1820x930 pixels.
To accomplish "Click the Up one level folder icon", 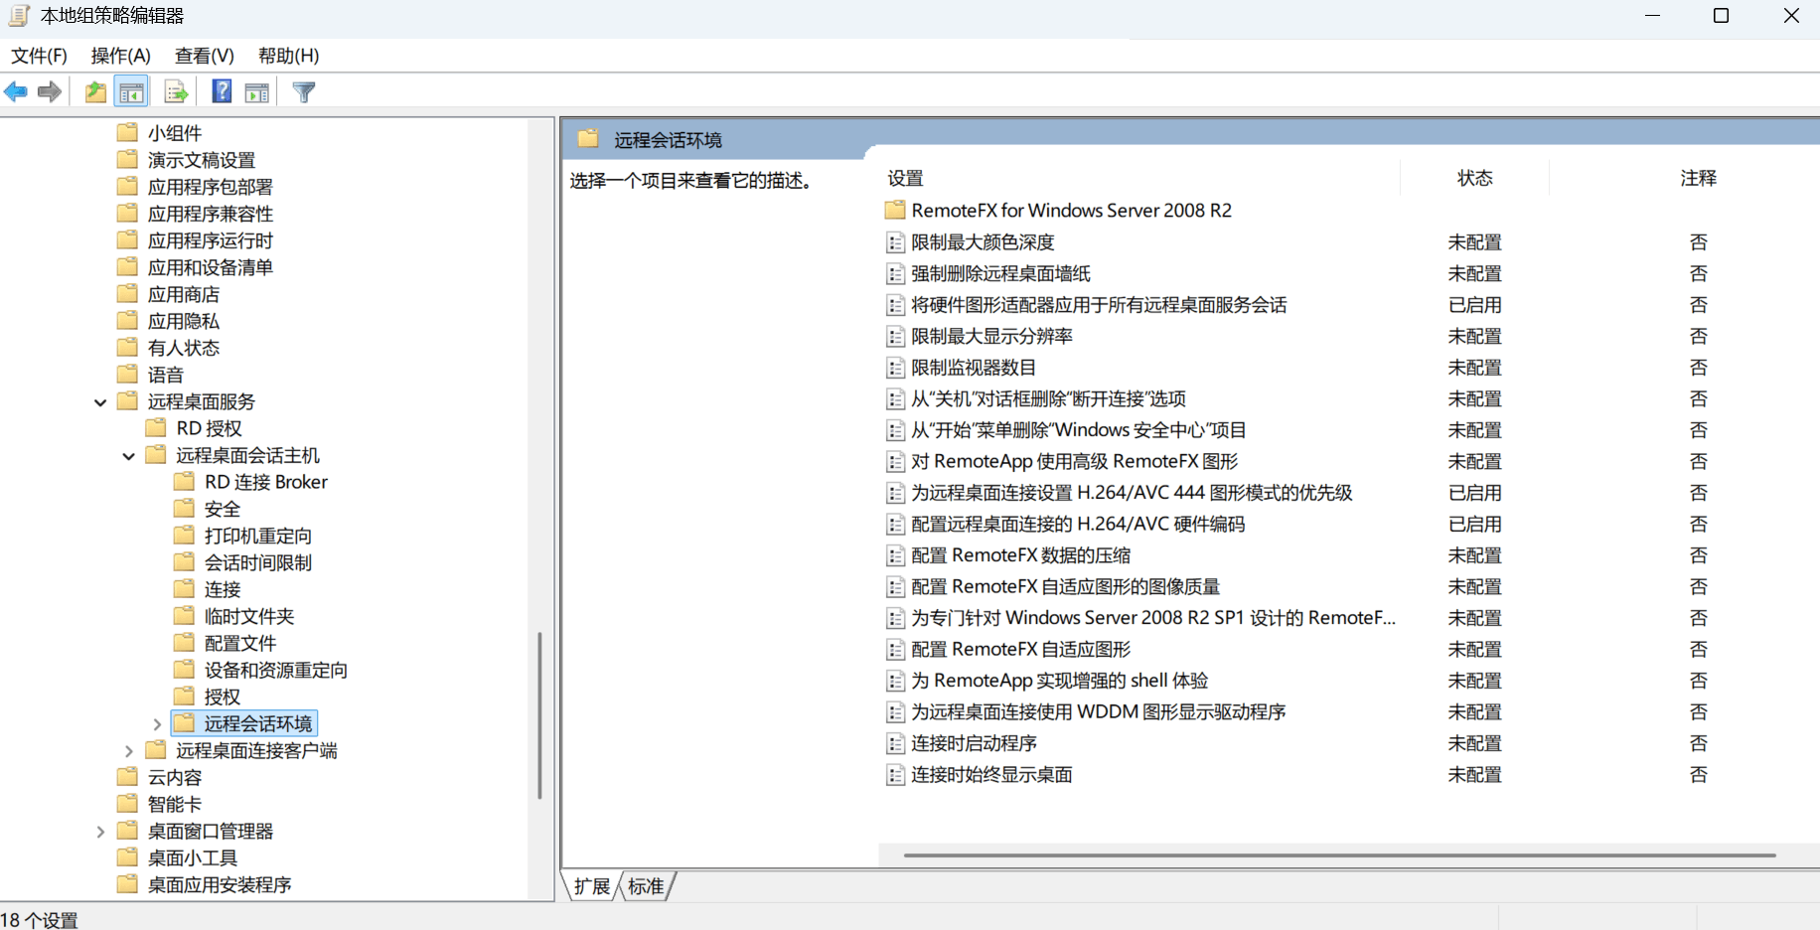I will click(x=95, y=92).
